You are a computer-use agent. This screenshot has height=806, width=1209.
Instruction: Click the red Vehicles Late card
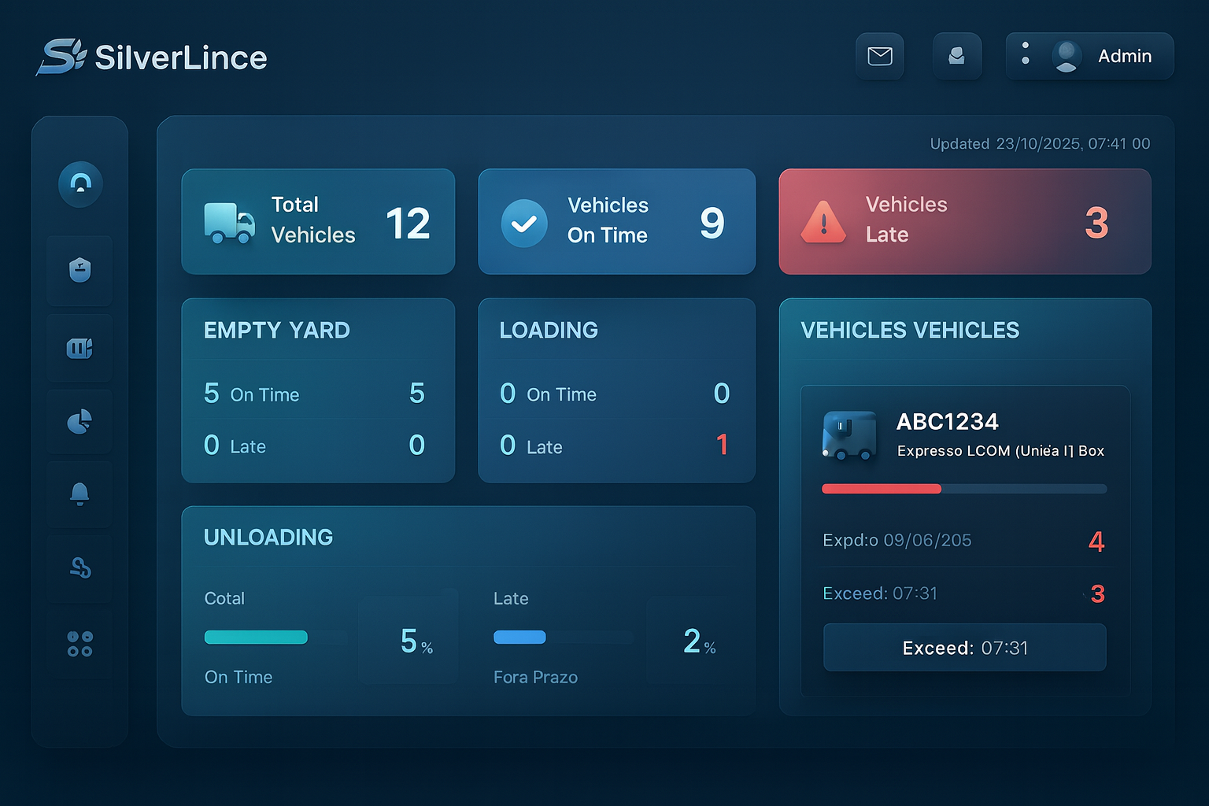click(964, 221)
